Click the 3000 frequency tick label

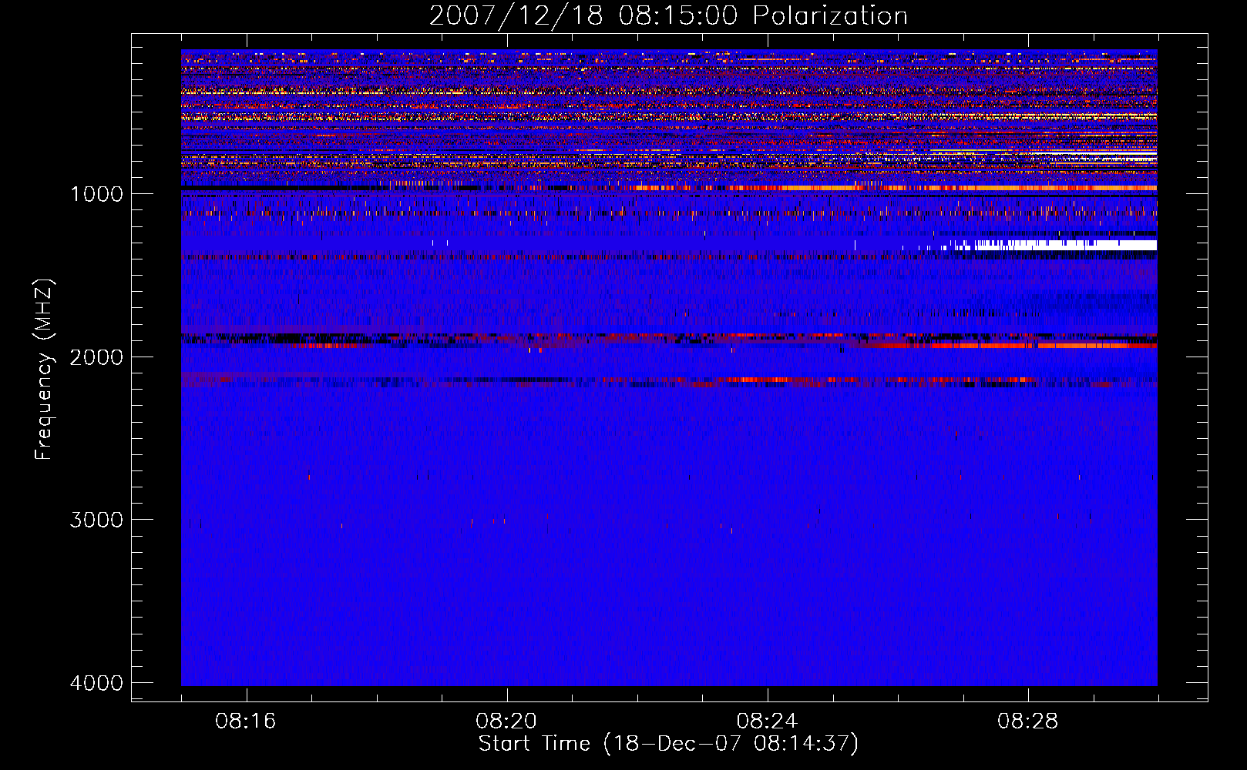coord(97,519)
